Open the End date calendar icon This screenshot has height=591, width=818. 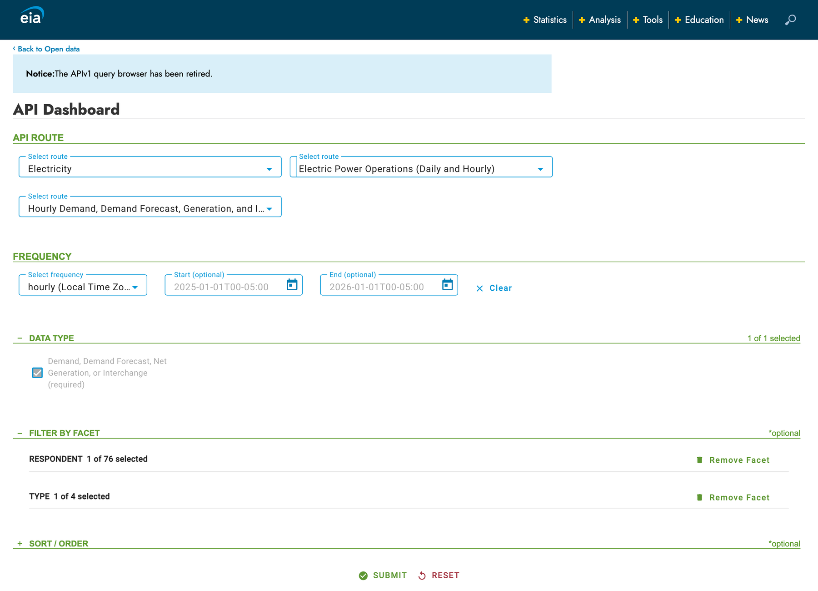click(447, 285)
